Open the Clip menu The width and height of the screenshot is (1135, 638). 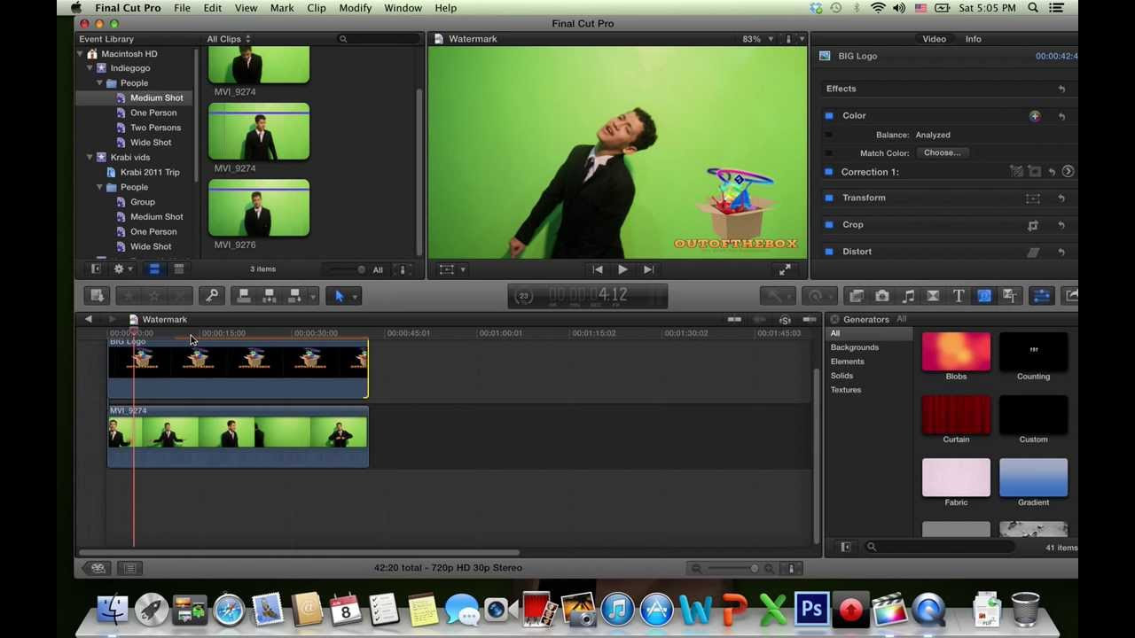point(317,8)
